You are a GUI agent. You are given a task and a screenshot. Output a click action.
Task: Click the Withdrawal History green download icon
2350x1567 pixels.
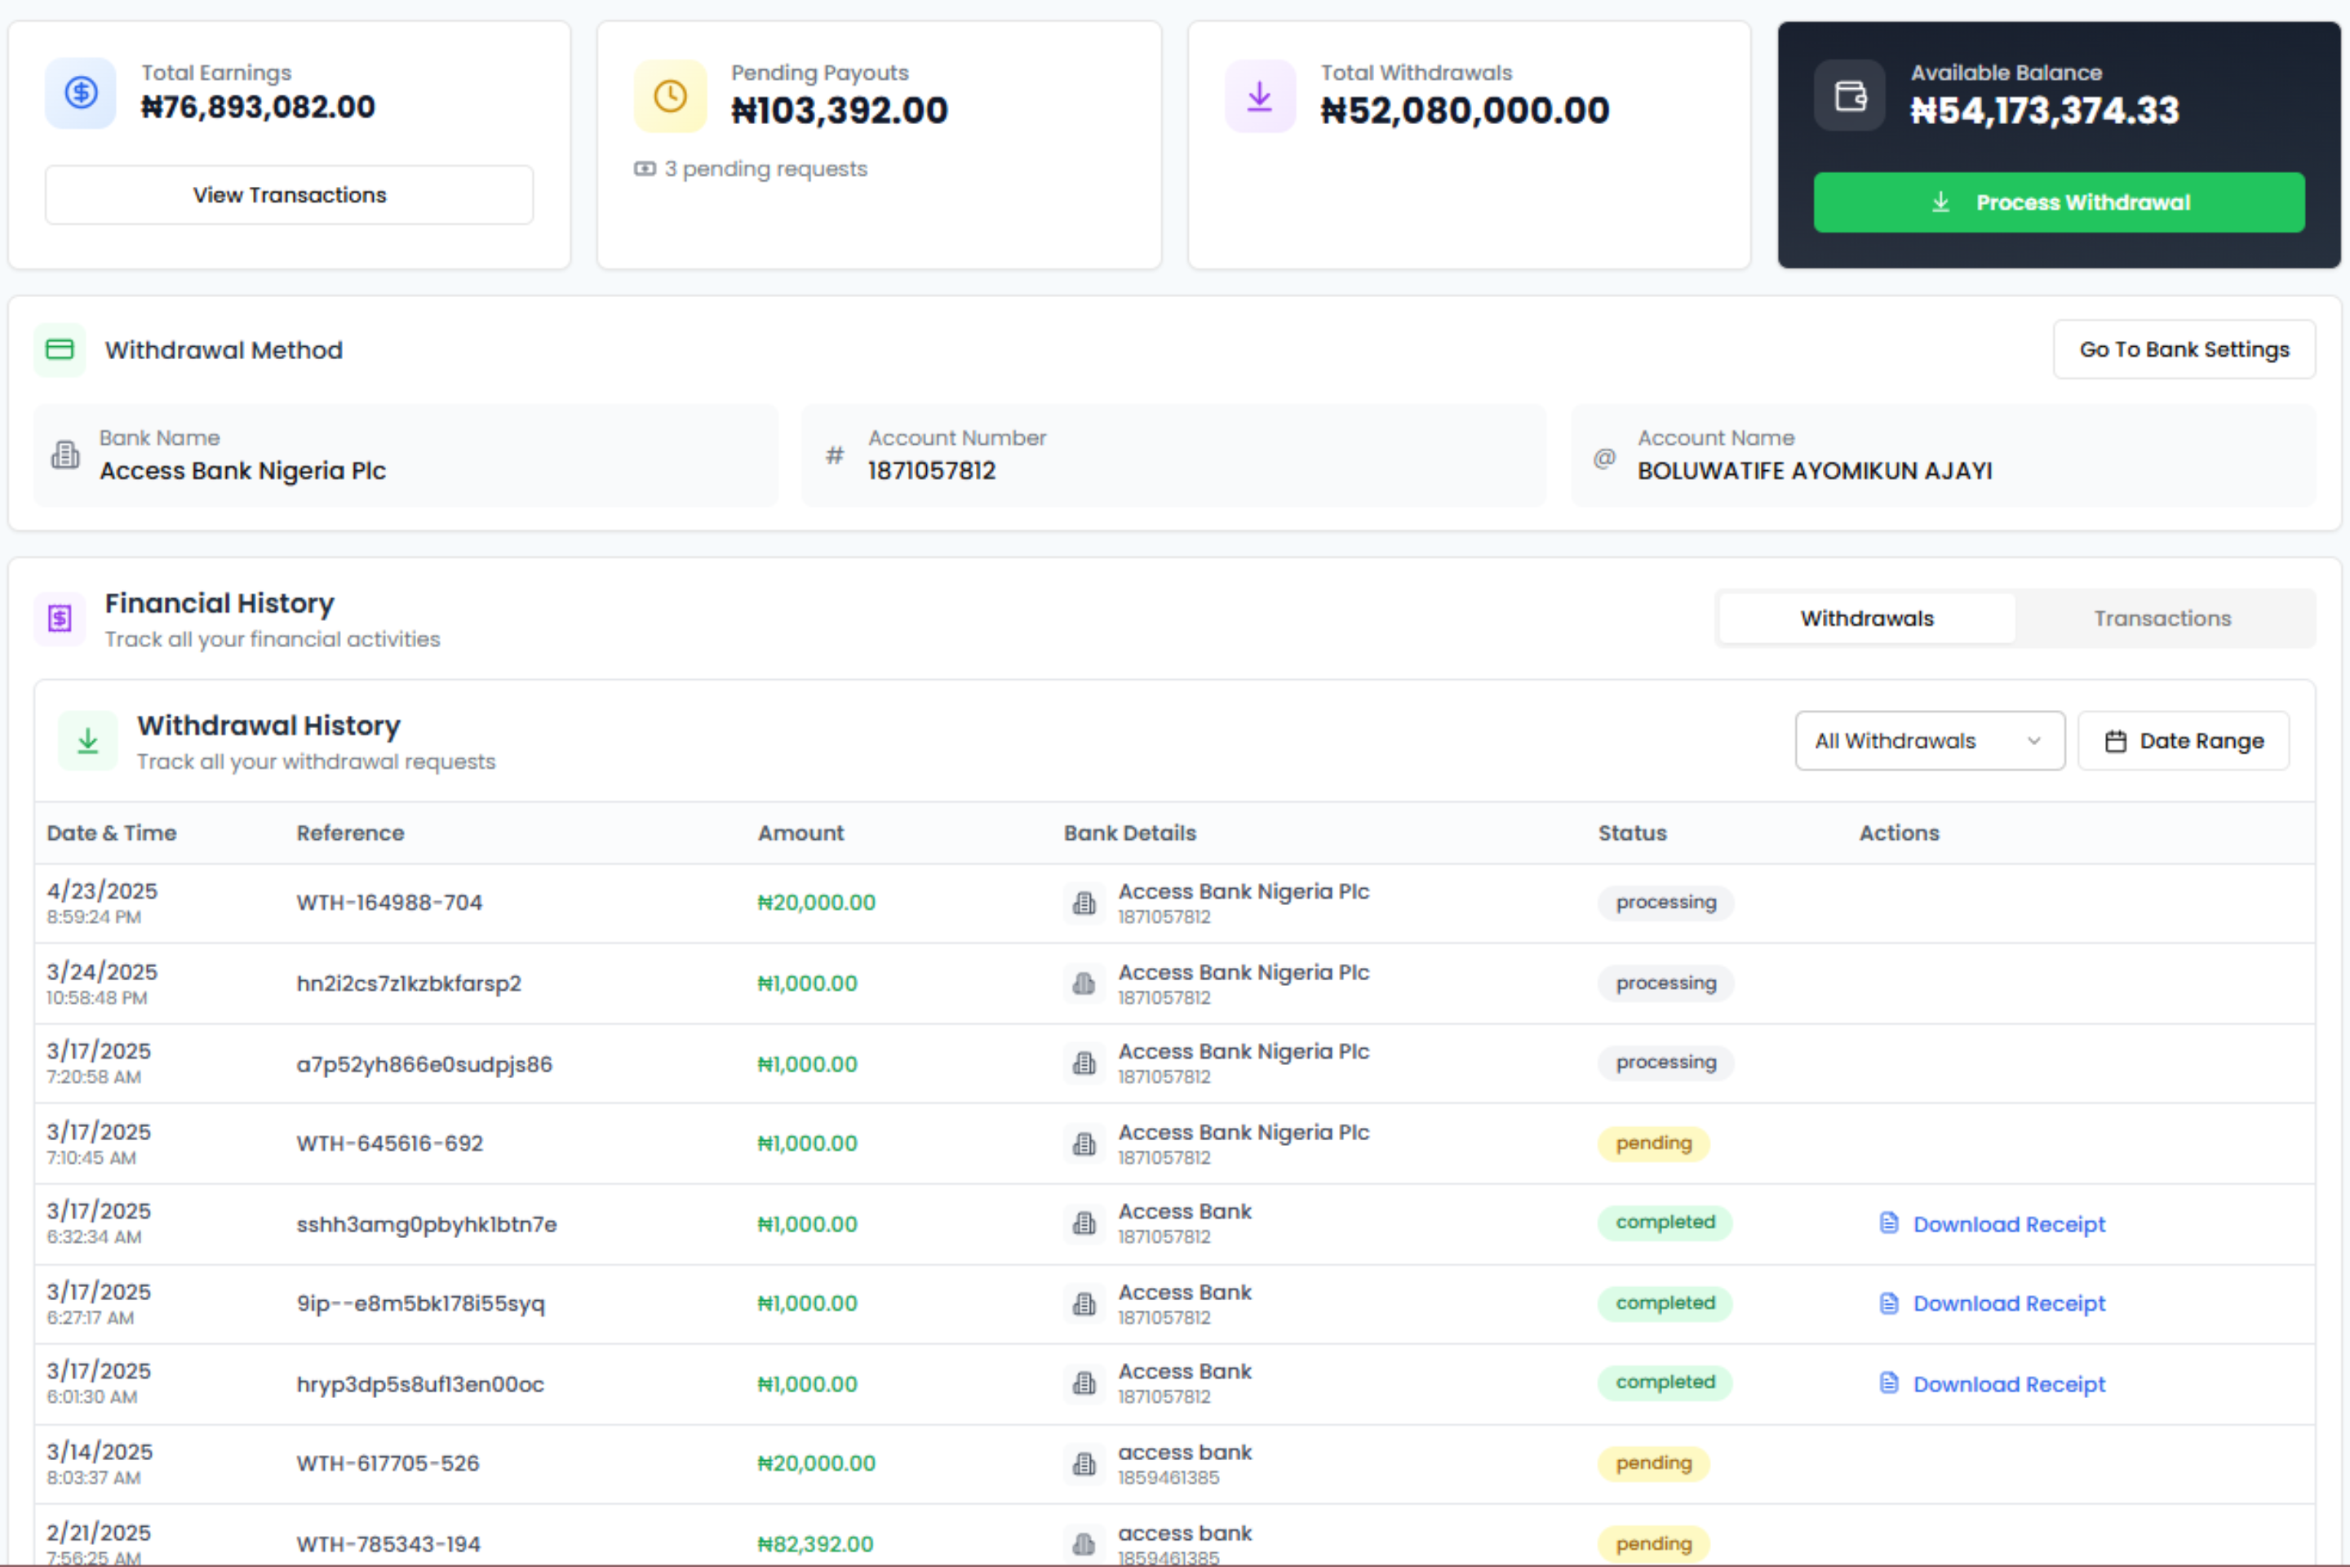pyautogui.click(x=88, y=740)
